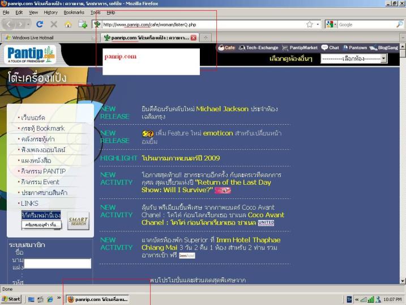
Task: Click the Pantip.com logo
Action: click(x=31, y=54)
